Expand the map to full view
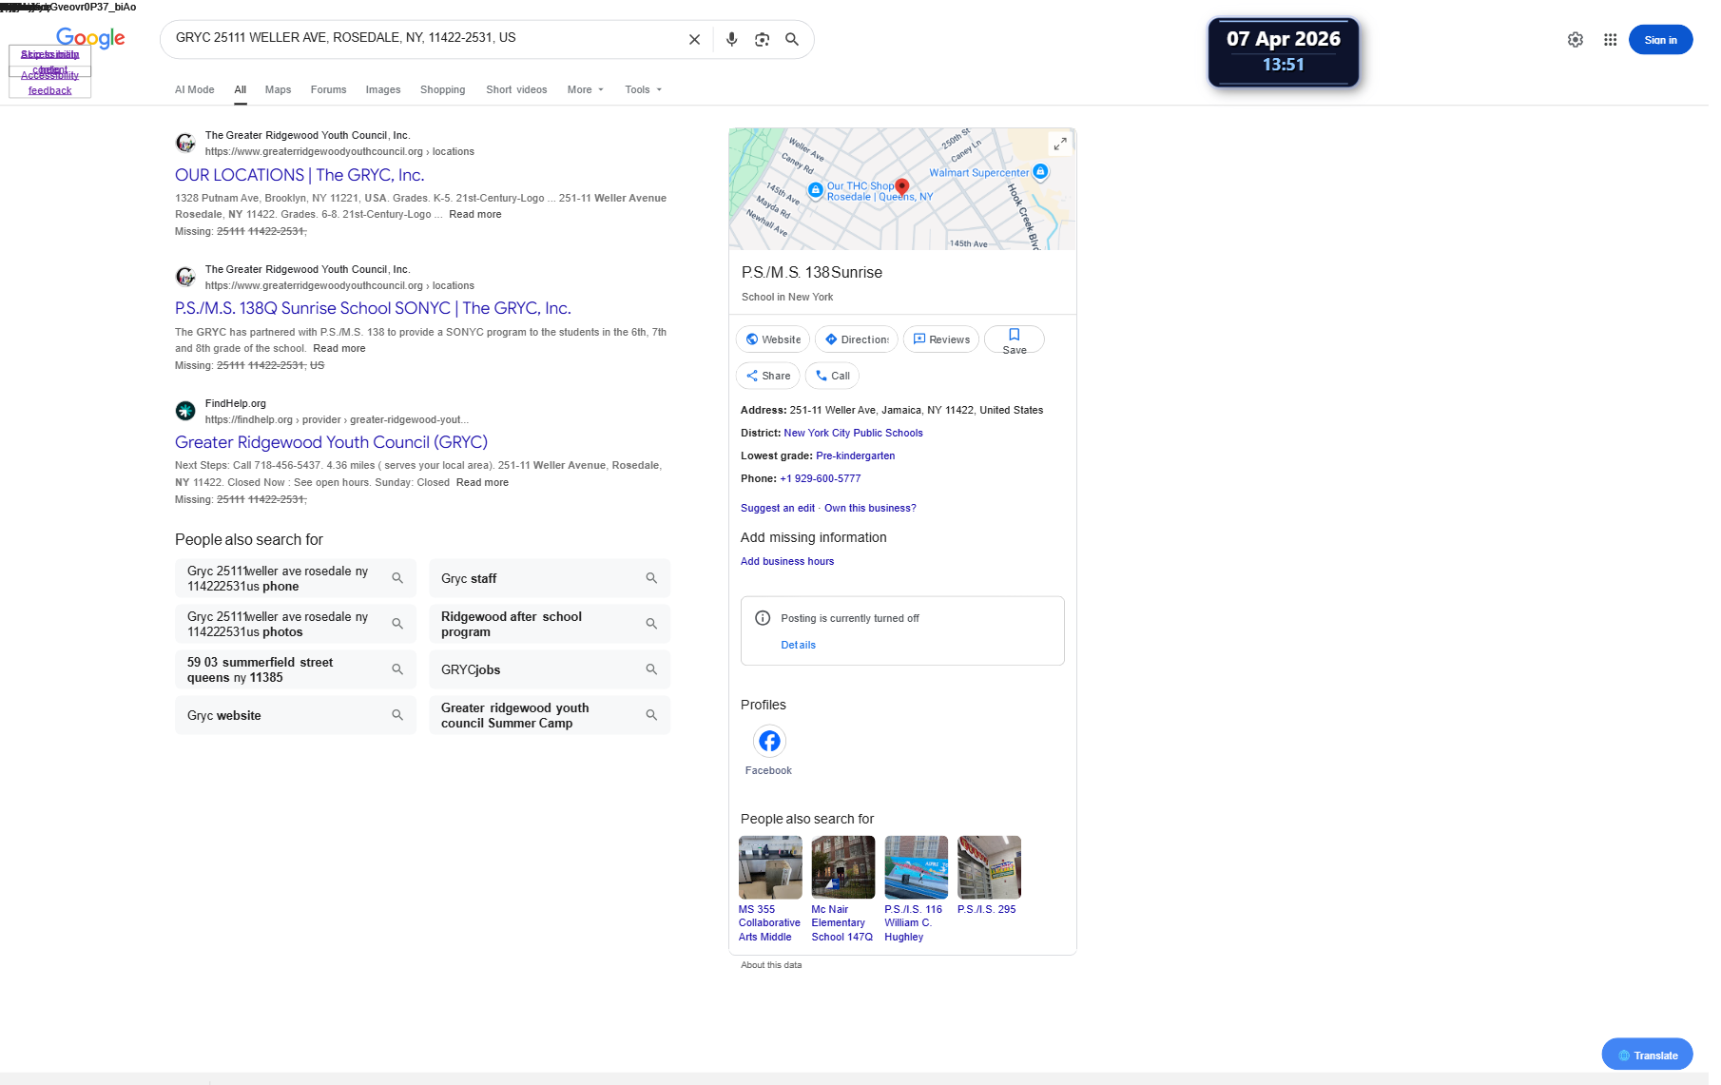 pyautogui.click(x=1059, y=144)
